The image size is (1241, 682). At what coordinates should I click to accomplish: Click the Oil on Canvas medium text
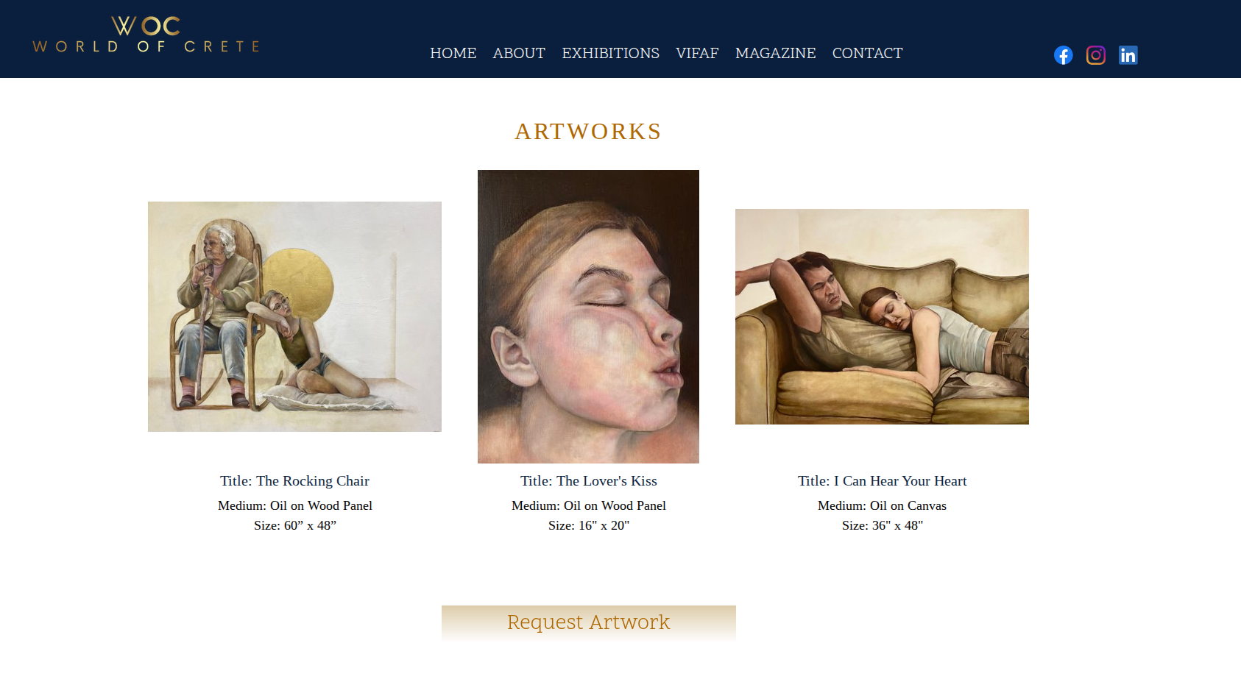click(908, 505)
